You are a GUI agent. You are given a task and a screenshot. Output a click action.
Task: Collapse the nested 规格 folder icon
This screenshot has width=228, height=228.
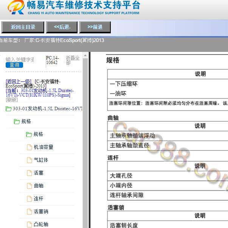tap(29, 134)
